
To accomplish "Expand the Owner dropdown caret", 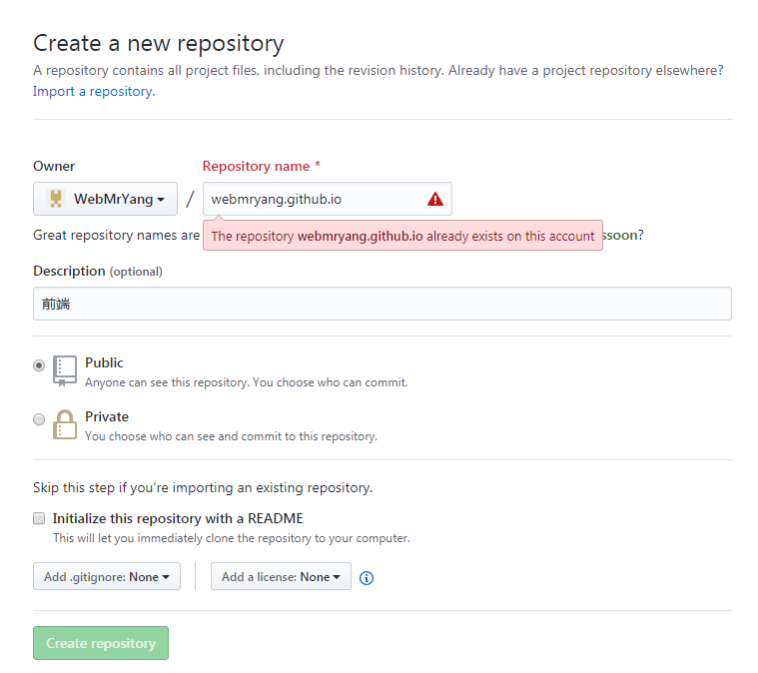I will (x=161, y=200).
